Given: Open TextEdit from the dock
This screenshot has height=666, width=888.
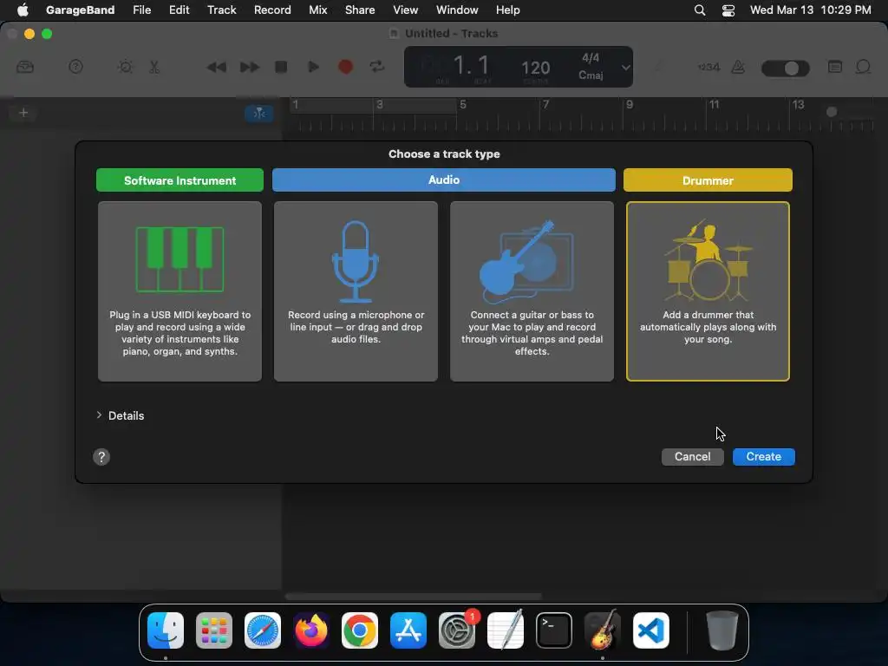Looking at the screenshot, I should click(x=506, y=630).
